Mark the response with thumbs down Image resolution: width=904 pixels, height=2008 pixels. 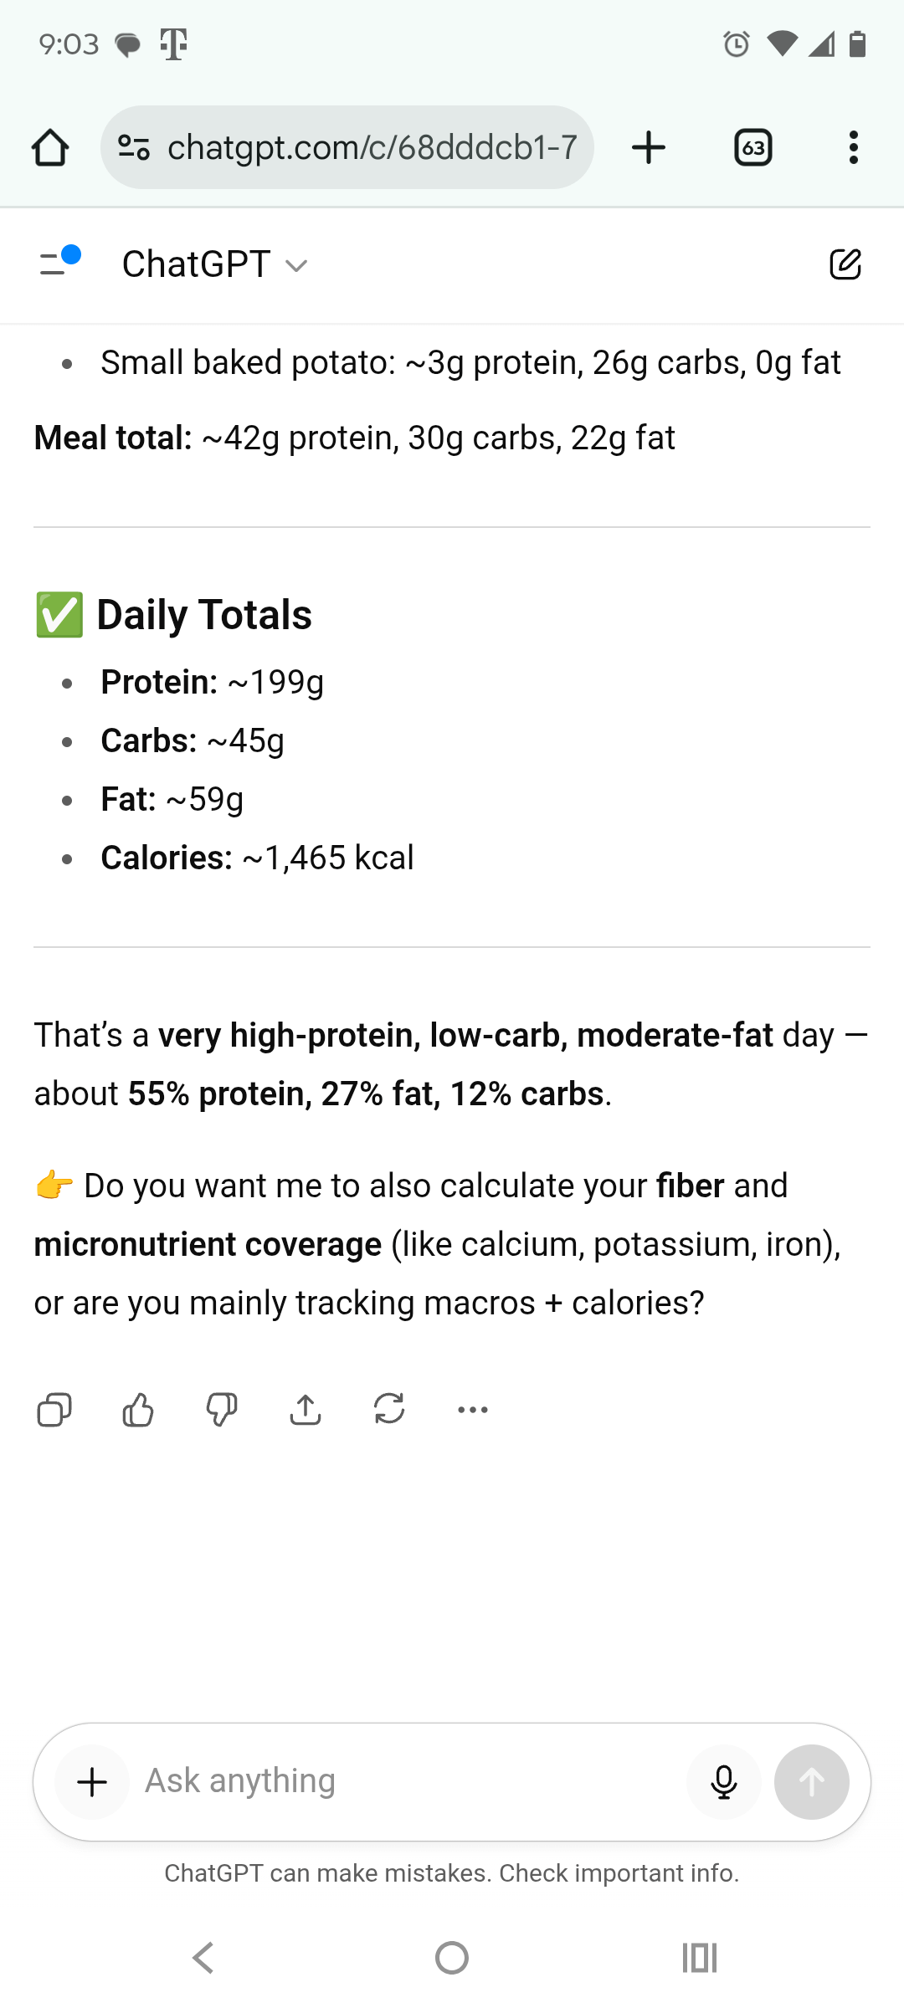point(222,1410)
